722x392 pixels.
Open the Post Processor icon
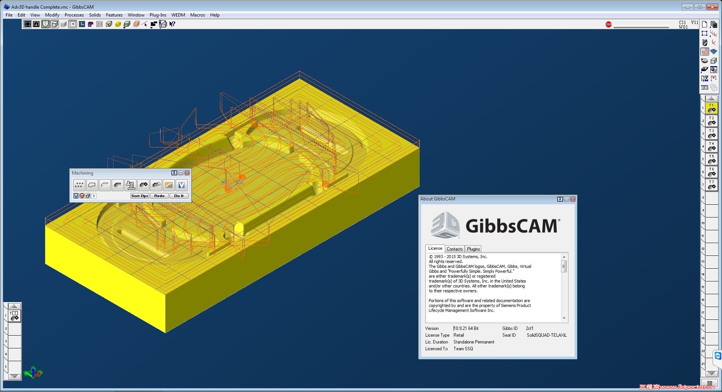(705, 79)
